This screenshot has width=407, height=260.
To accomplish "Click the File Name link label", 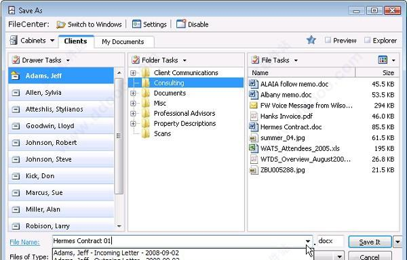I will [24, 242].
